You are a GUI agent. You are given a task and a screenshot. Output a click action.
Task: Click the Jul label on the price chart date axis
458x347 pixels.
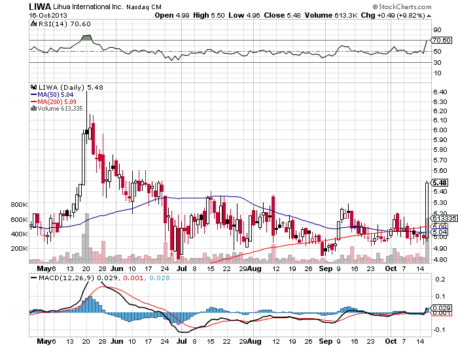(182, 268)
